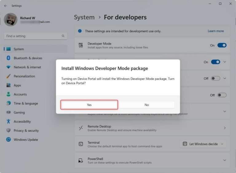Click the Privacy & security shield icon
Viewport: 236px width, 173px height.
click(x=8, y=130)
